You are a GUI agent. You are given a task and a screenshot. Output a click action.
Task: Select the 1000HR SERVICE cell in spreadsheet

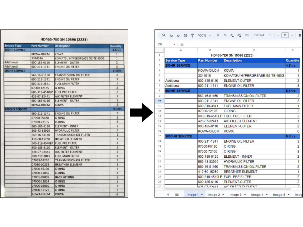pos(181,136)
